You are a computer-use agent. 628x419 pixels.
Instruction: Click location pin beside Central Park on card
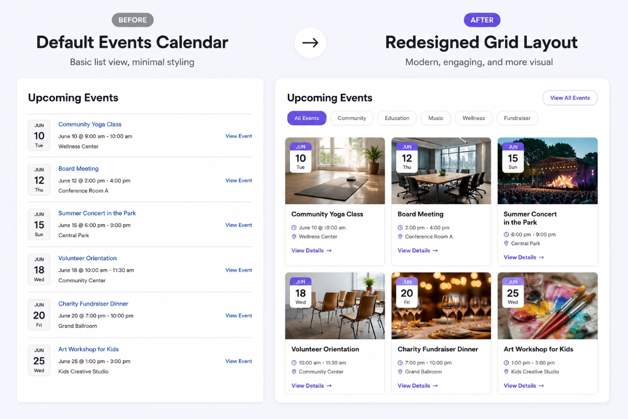pos(506,244)
